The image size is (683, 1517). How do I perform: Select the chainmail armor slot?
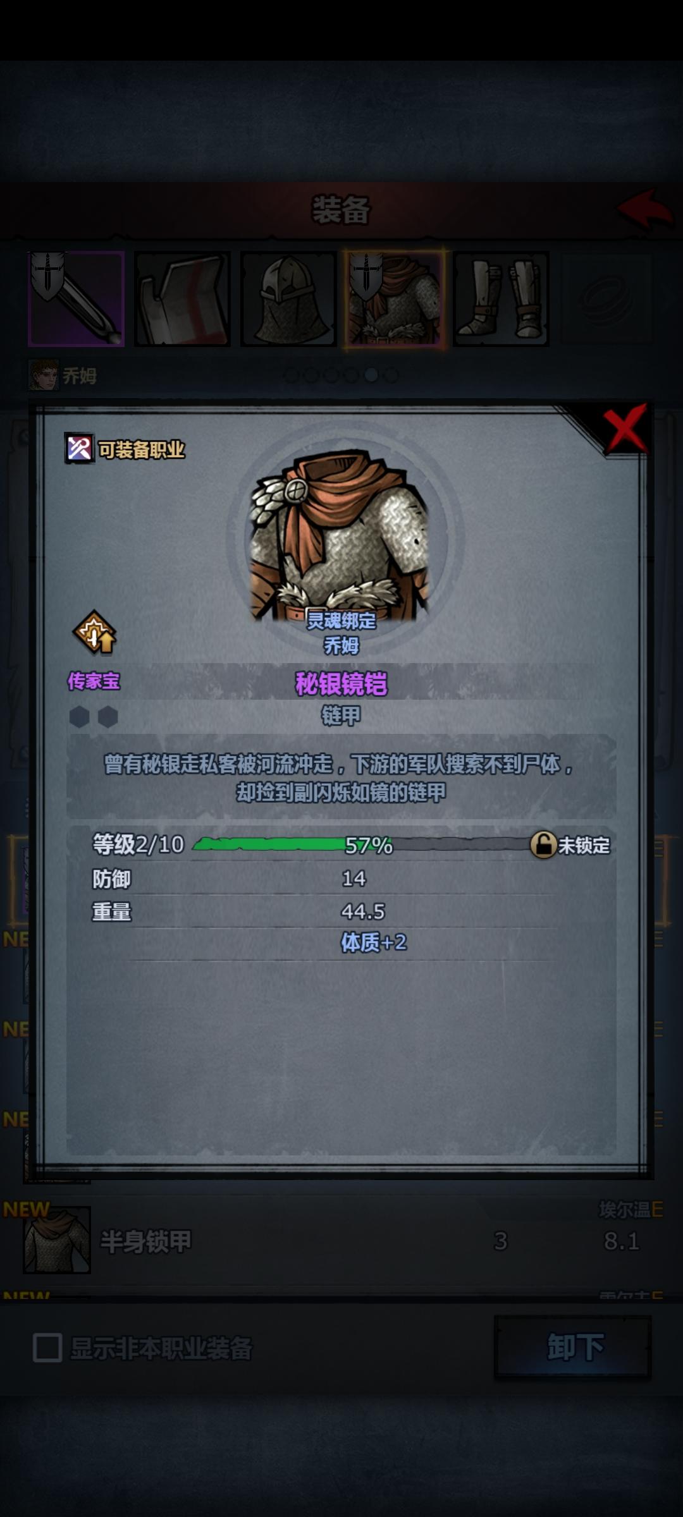395,298
